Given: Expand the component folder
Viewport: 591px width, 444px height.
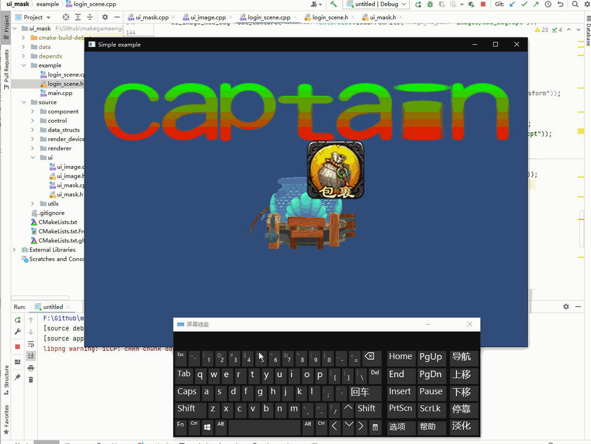Looking at the screenshot, I should point(33,112).
